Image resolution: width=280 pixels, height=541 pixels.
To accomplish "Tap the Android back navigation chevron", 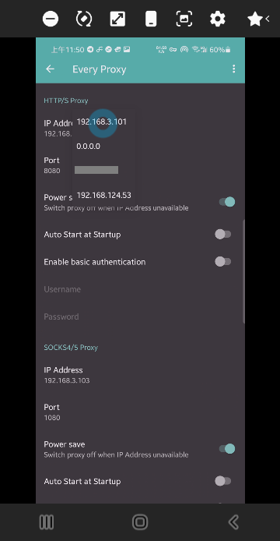I will [233, 522].
